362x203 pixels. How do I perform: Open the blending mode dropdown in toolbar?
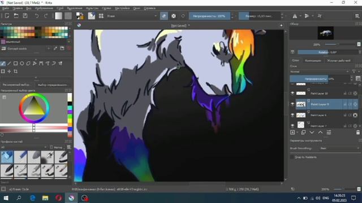132,16
